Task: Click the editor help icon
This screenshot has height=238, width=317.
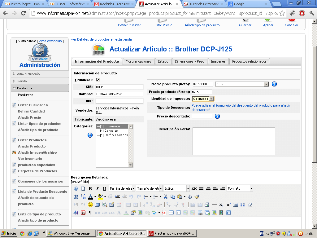Action: point(76,189)
